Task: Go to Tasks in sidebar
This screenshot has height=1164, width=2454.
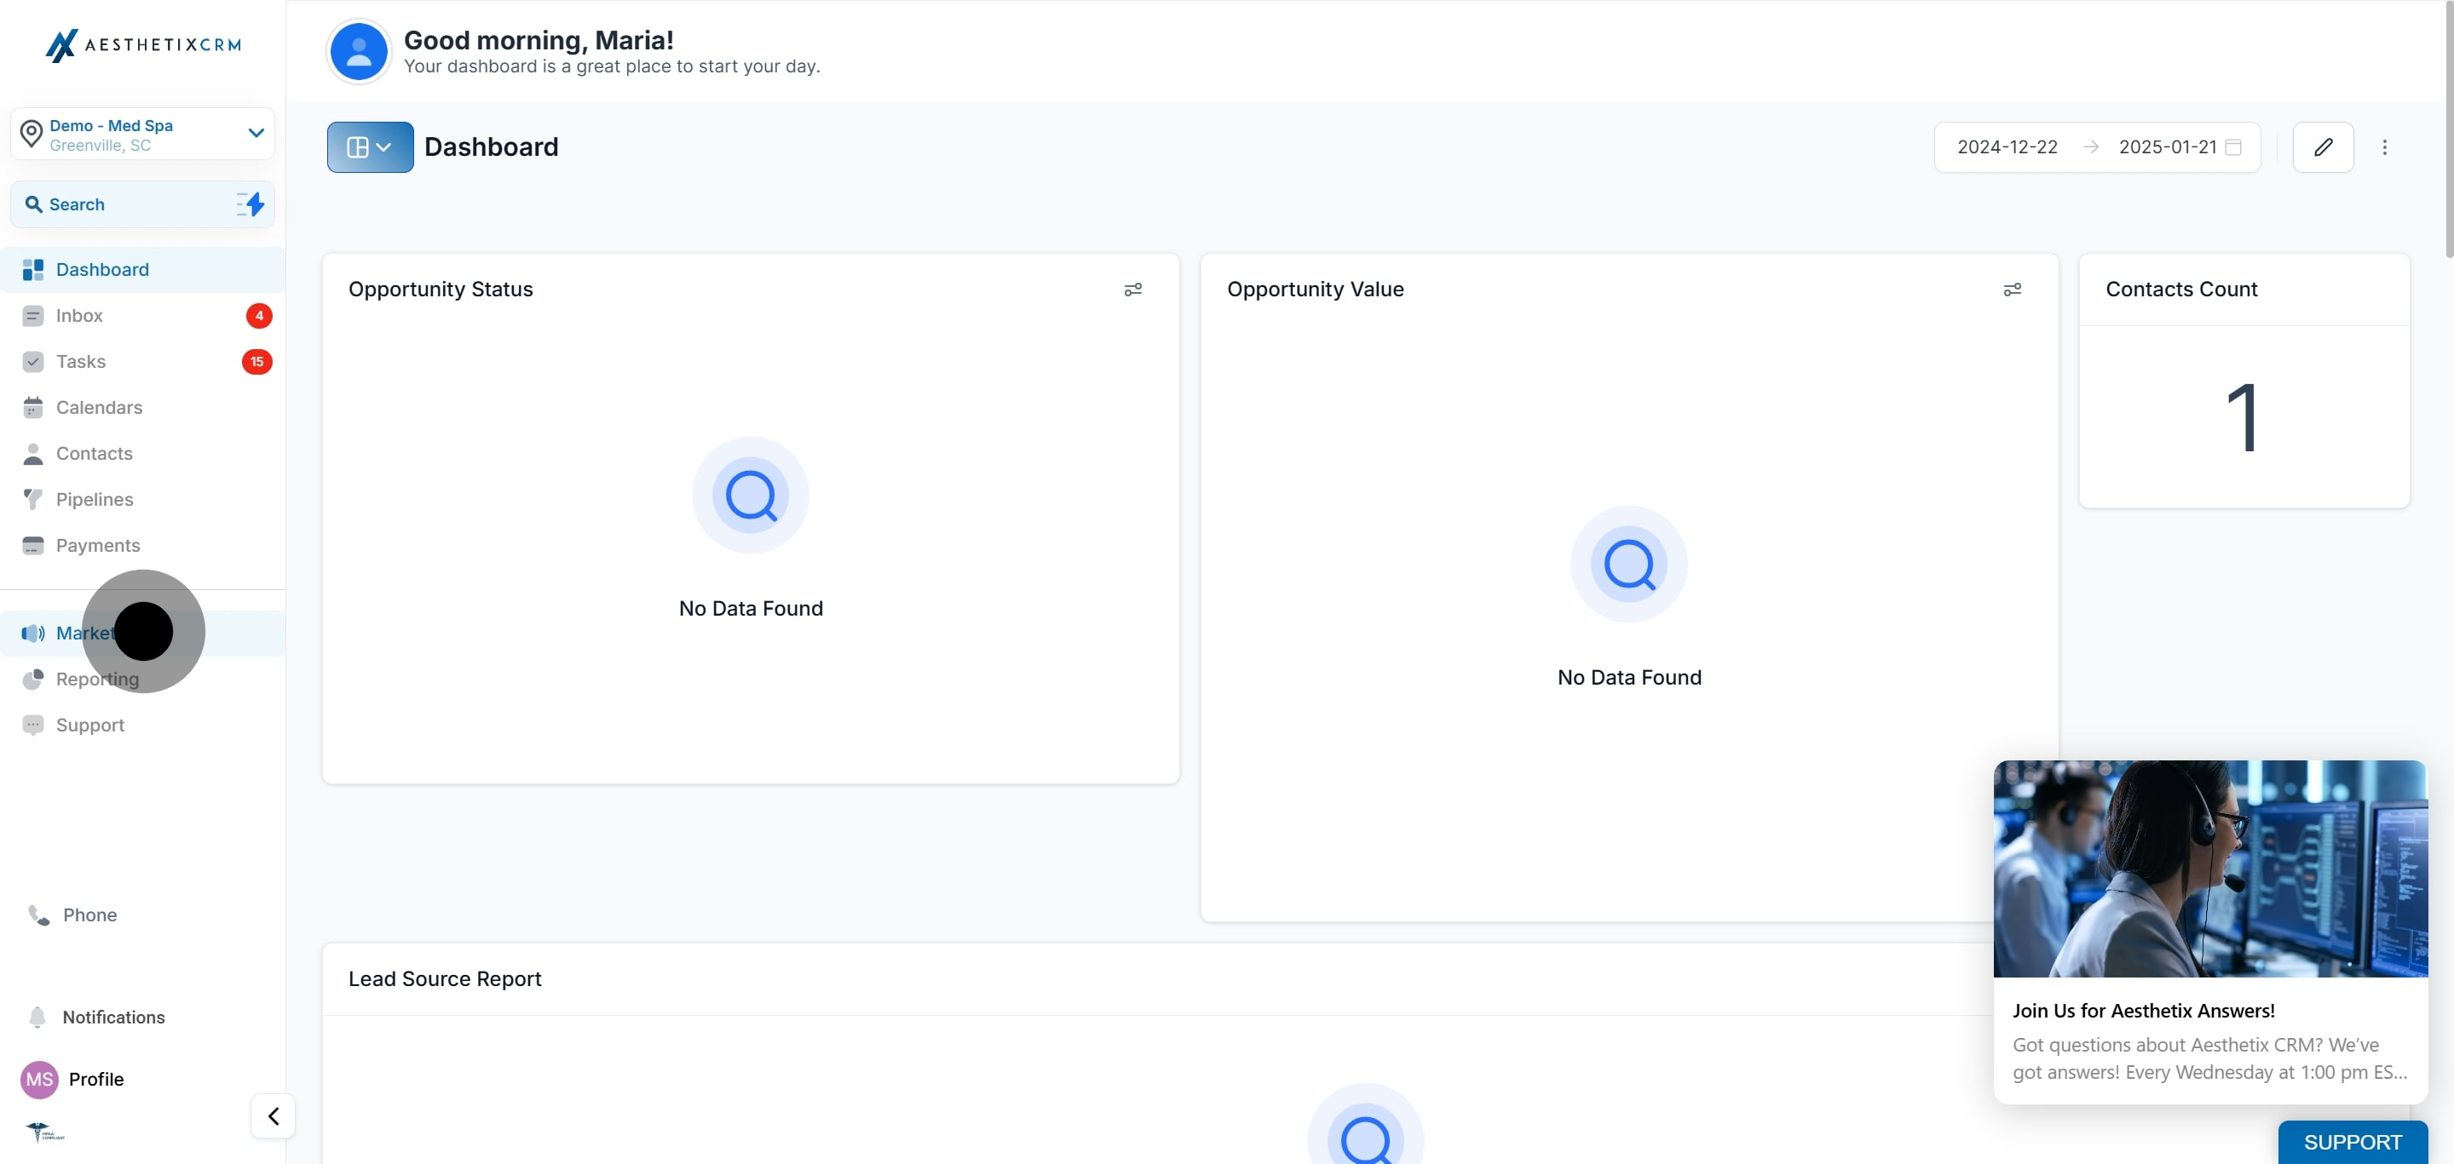Action: coord(81,362)
